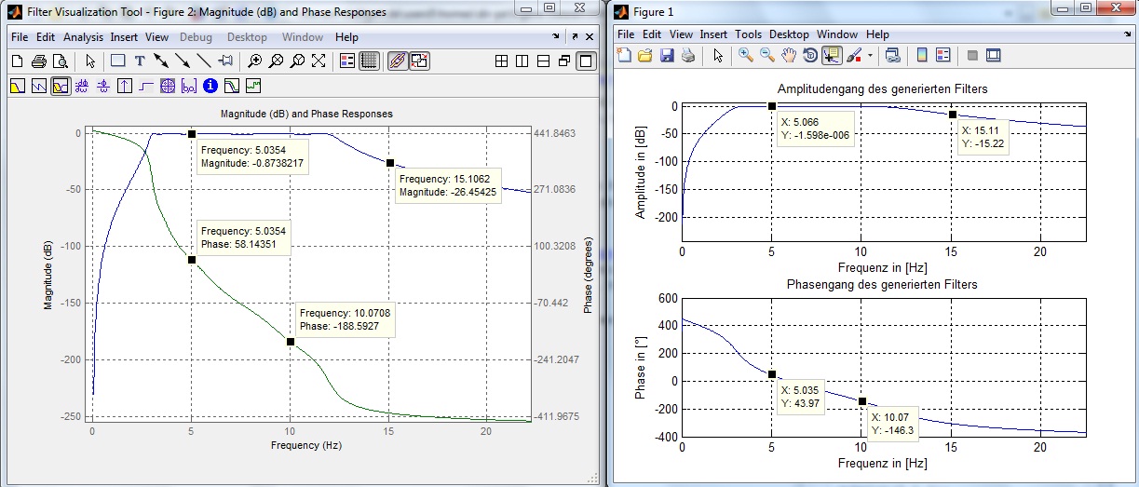1139x487 pixels.
Task: Click the Rotate 3D tool in Figure 1
Action: (810, 56)
